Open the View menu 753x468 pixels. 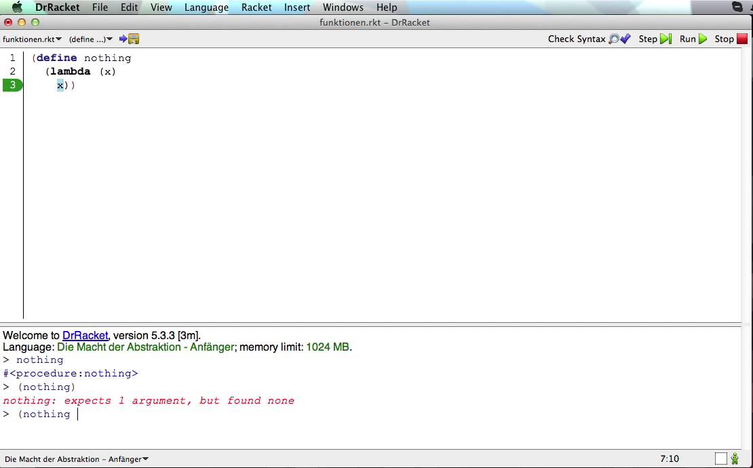[161, 7]
